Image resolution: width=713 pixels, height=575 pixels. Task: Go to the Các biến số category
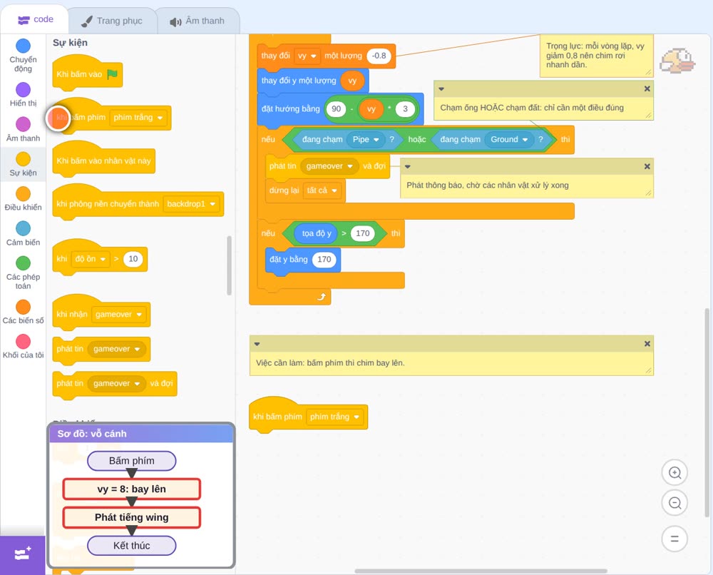click(23, 312)
